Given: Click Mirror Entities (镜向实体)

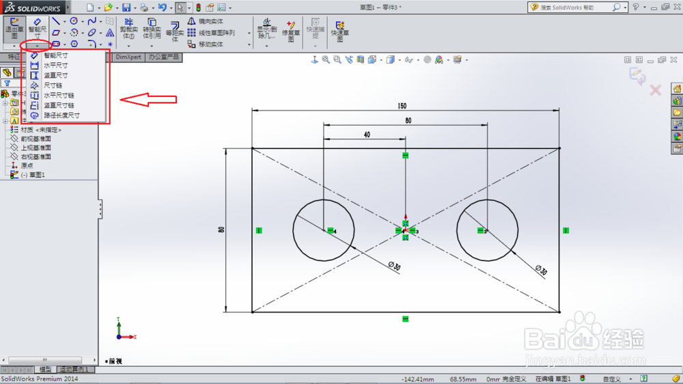Looking at the screenshot, I should tap(206, 21).
